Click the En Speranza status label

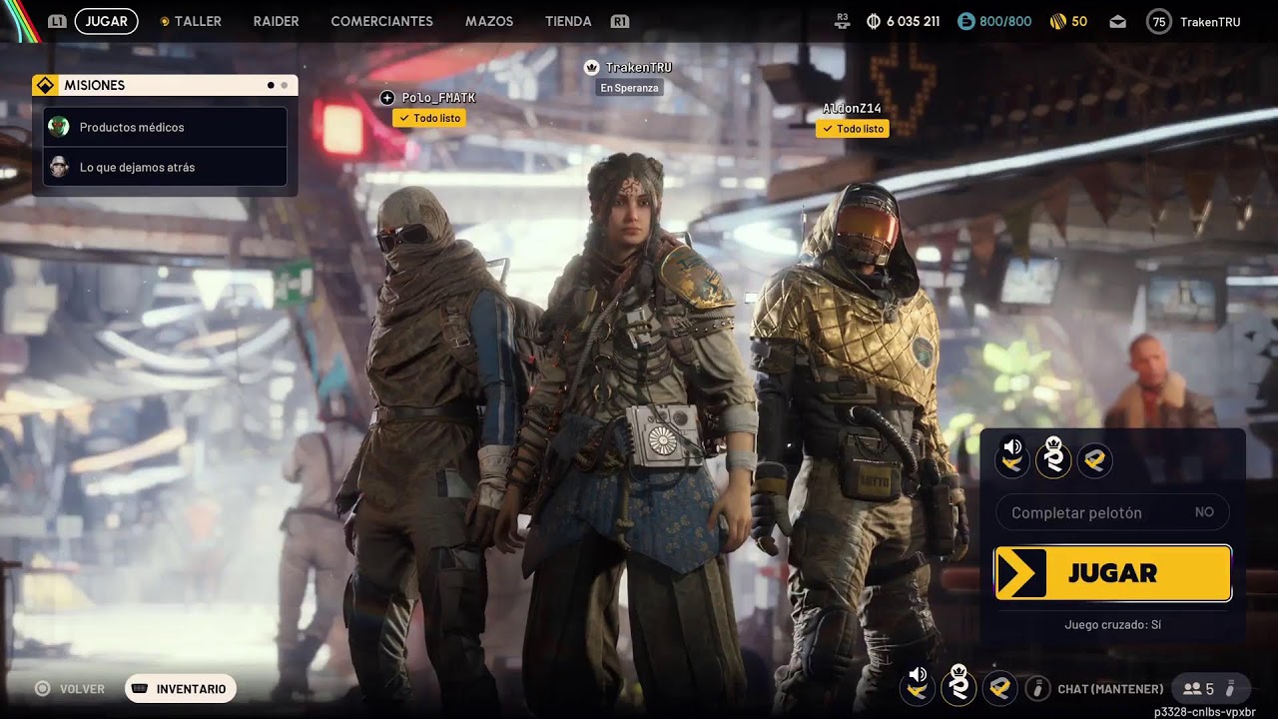629,88
